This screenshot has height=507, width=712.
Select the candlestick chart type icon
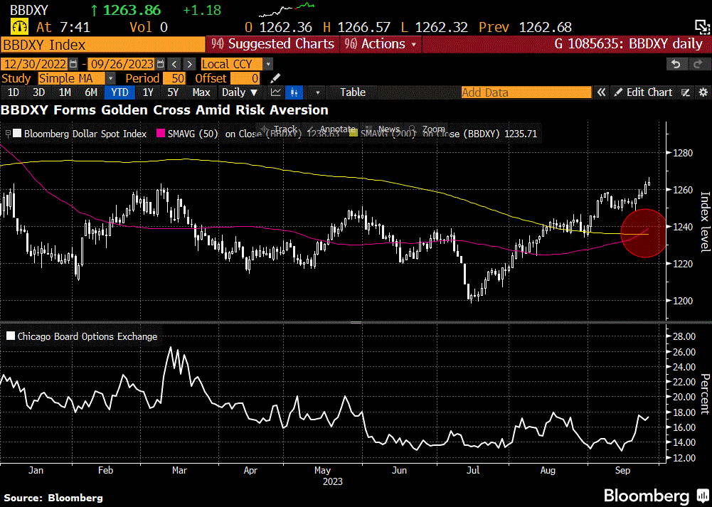click(x=294, y=92)
